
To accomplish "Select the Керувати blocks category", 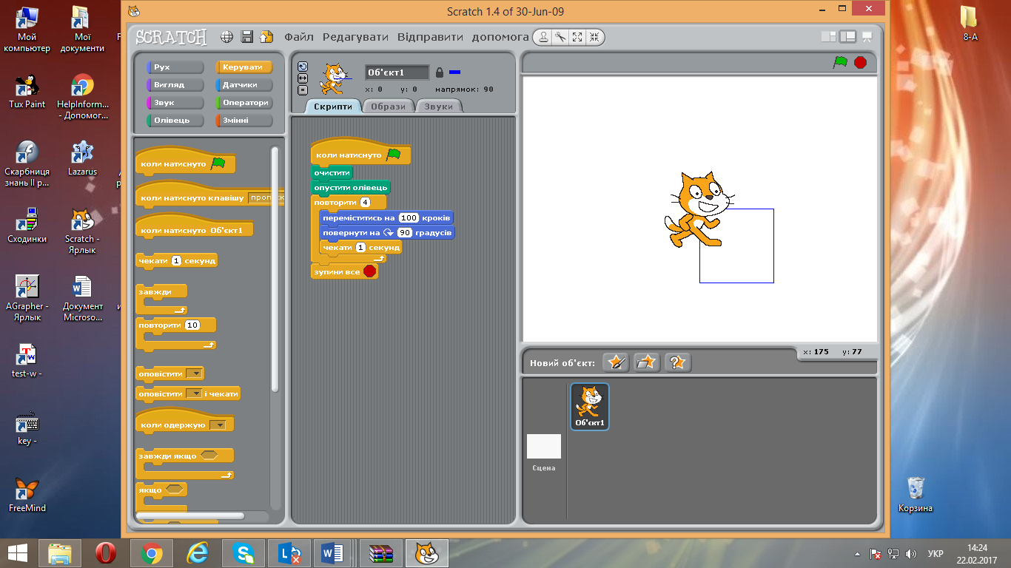I will 244,67.
